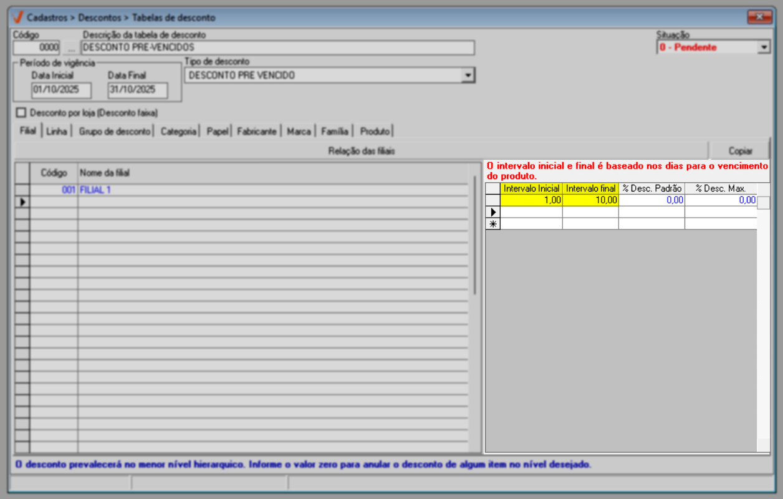Click the current-row arrow in the interval grid
The height and width of the screenshot is (499, 783).
493,212
